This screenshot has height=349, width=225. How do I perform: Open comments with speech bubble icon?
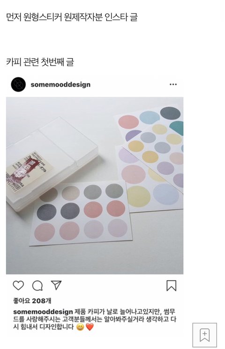click(37, 286)
